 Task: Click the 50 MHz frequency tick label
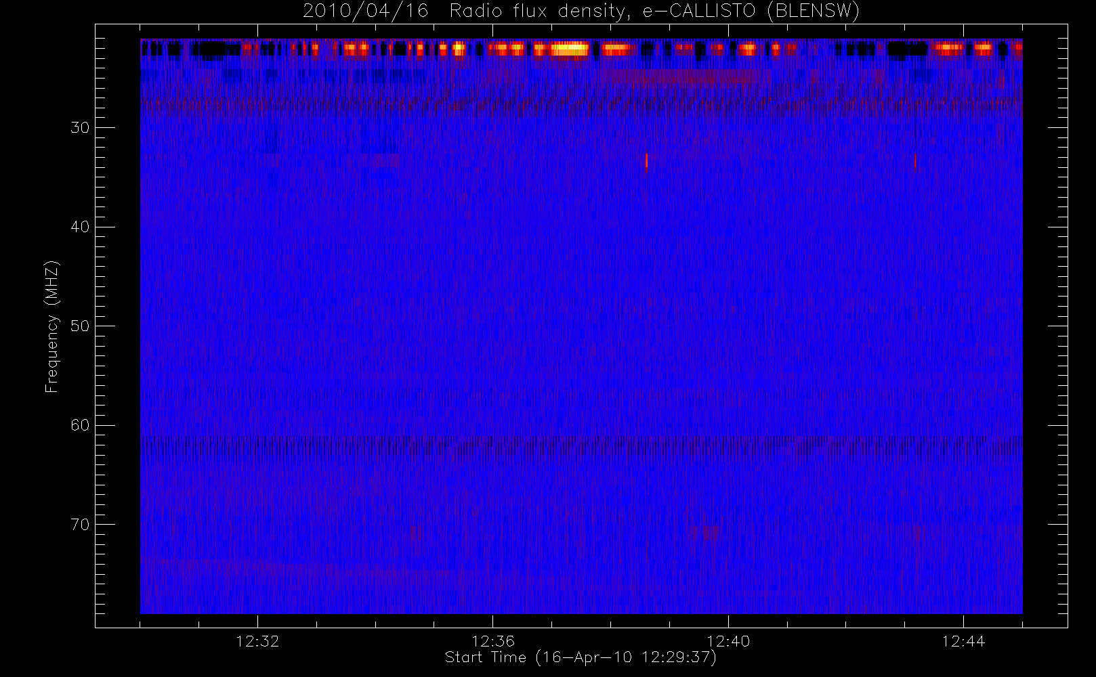[x=80, y=326]
